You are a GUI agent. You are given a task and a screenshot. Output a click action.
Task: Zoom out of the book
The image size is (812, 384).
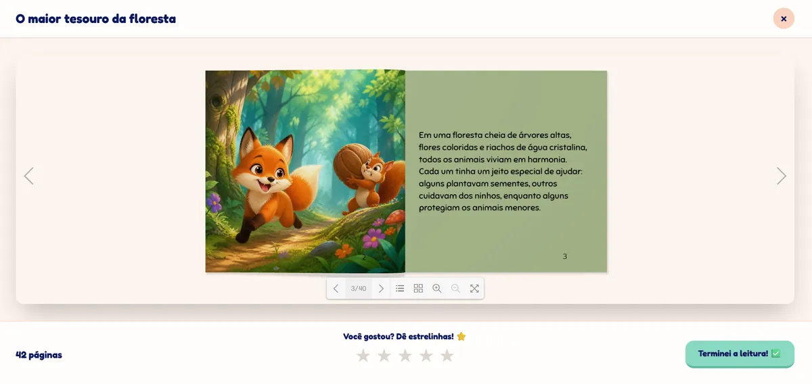point(455,289)
